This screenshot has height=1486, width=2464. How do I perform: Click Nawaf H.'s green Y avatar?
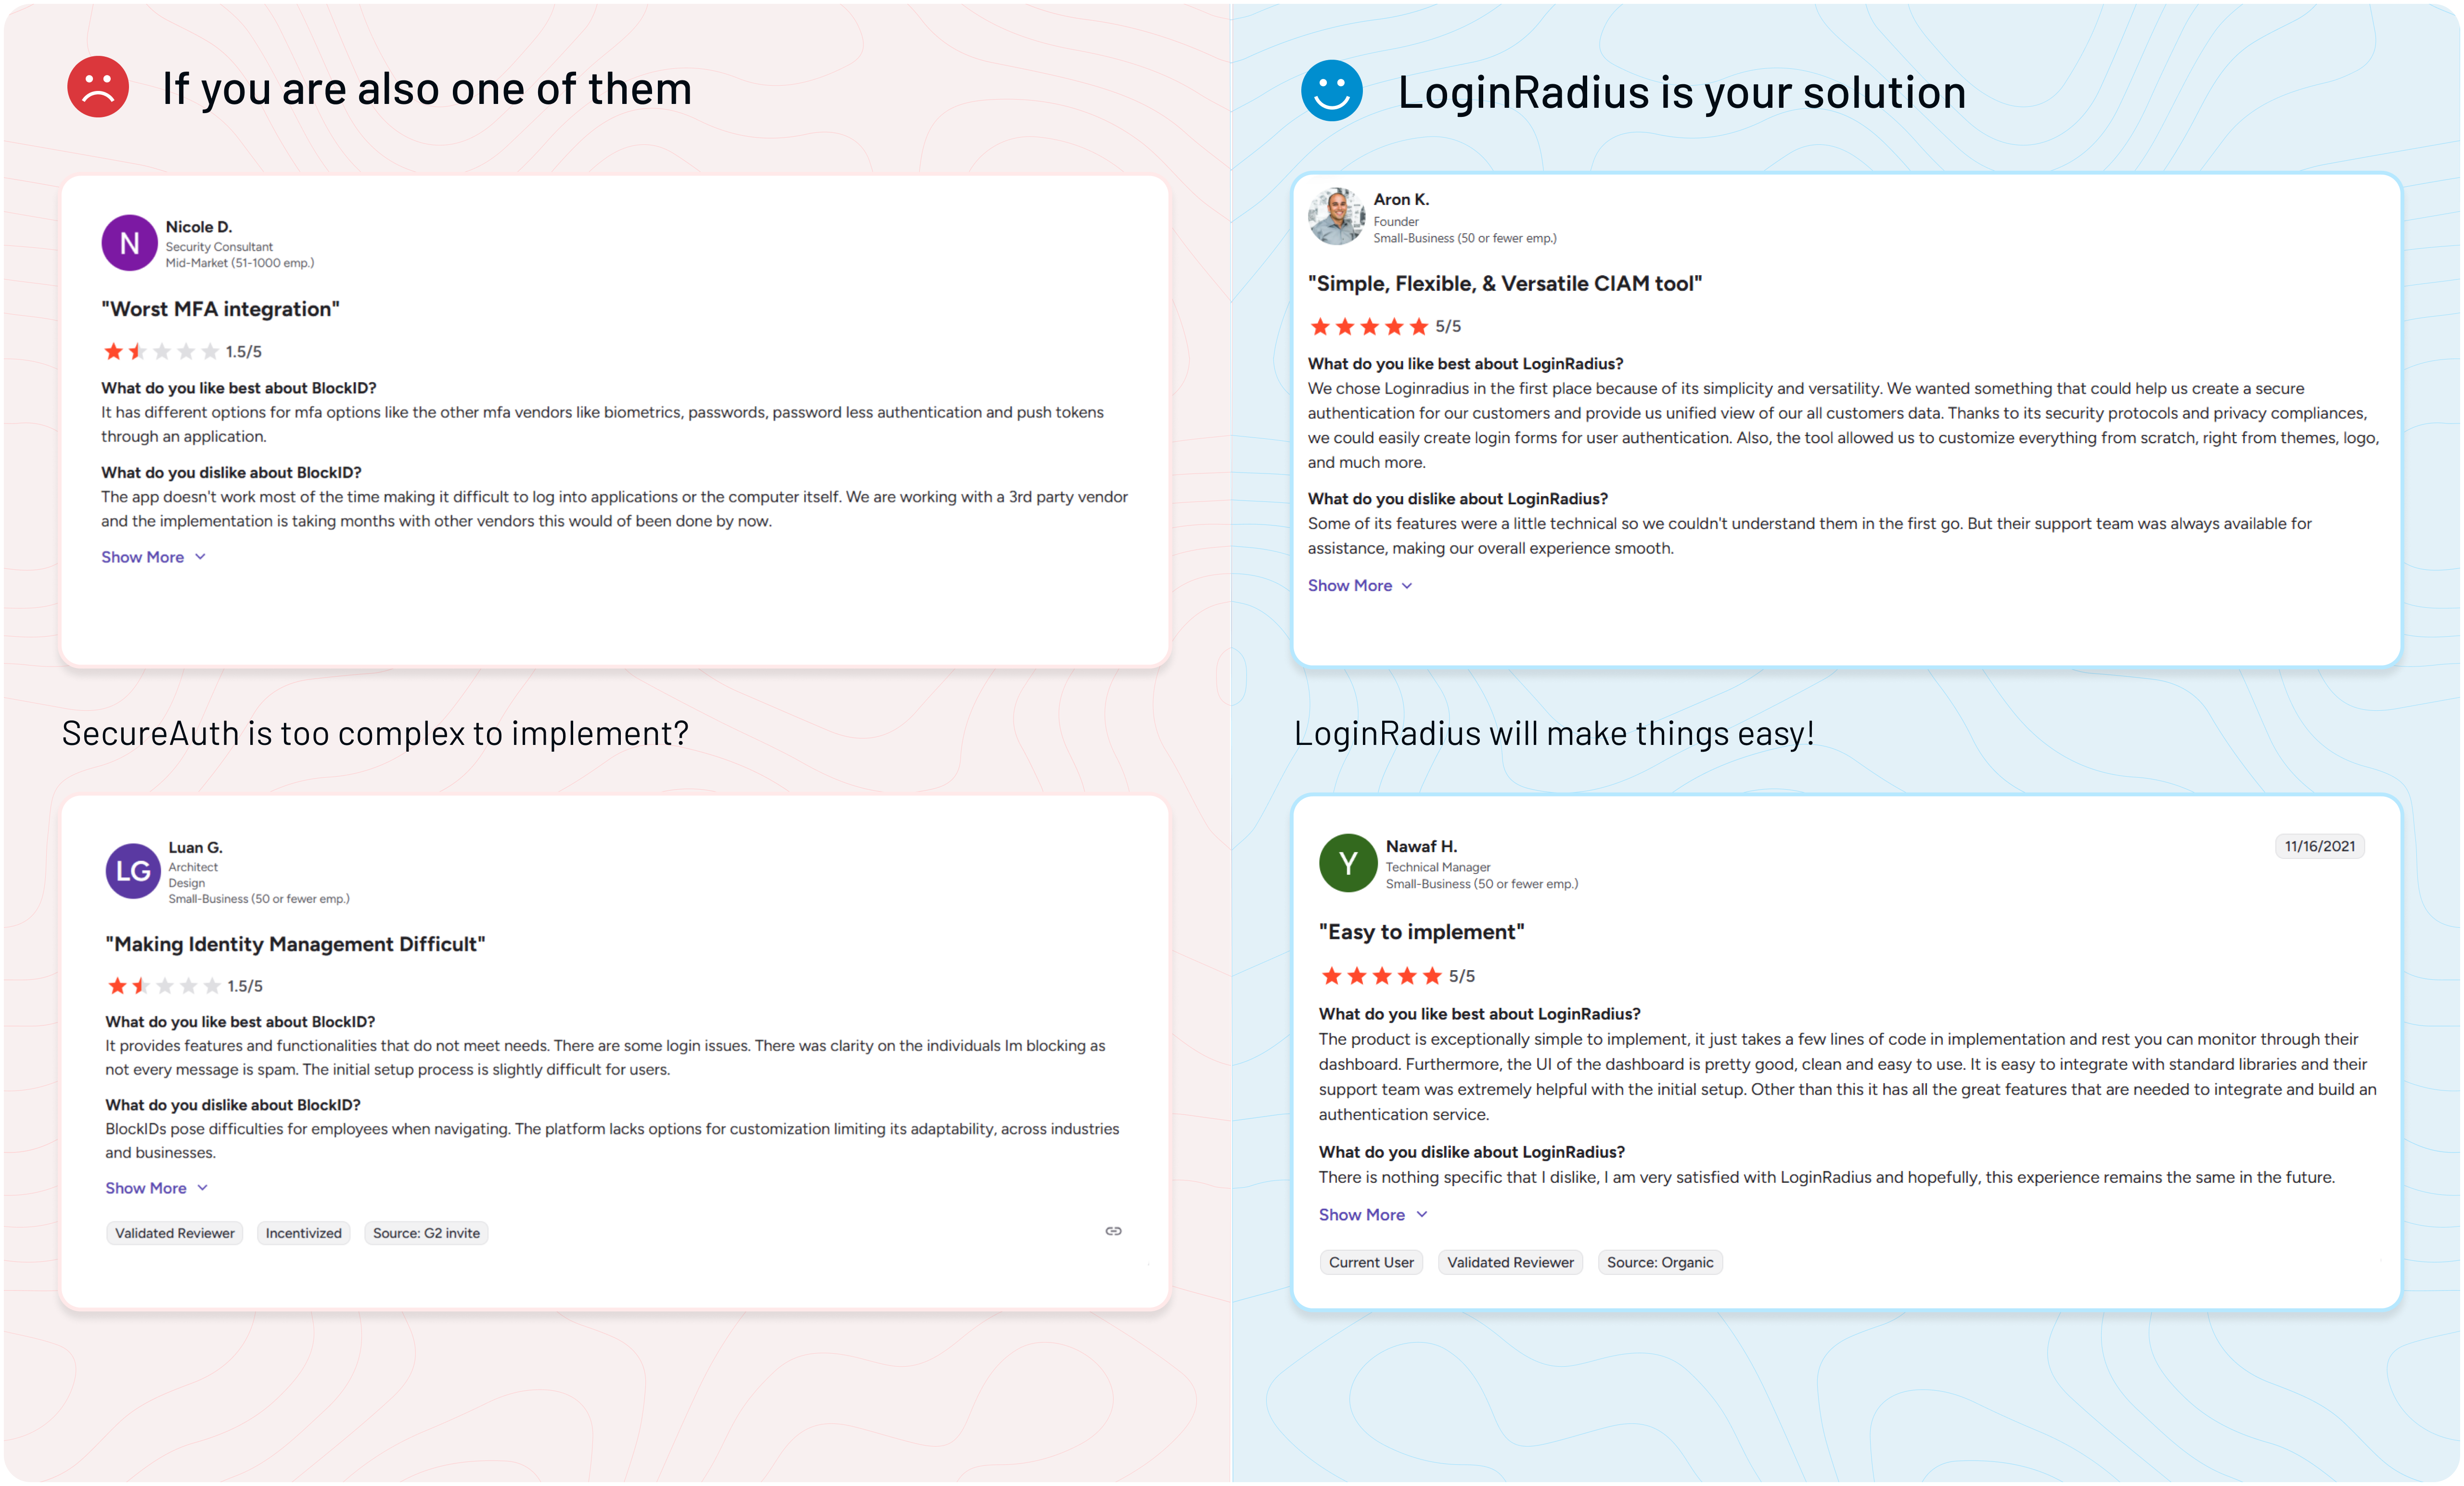pyautogui.click(x=1348, y=862)
